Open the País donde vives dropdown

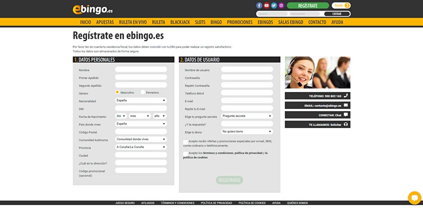point(141,124)
